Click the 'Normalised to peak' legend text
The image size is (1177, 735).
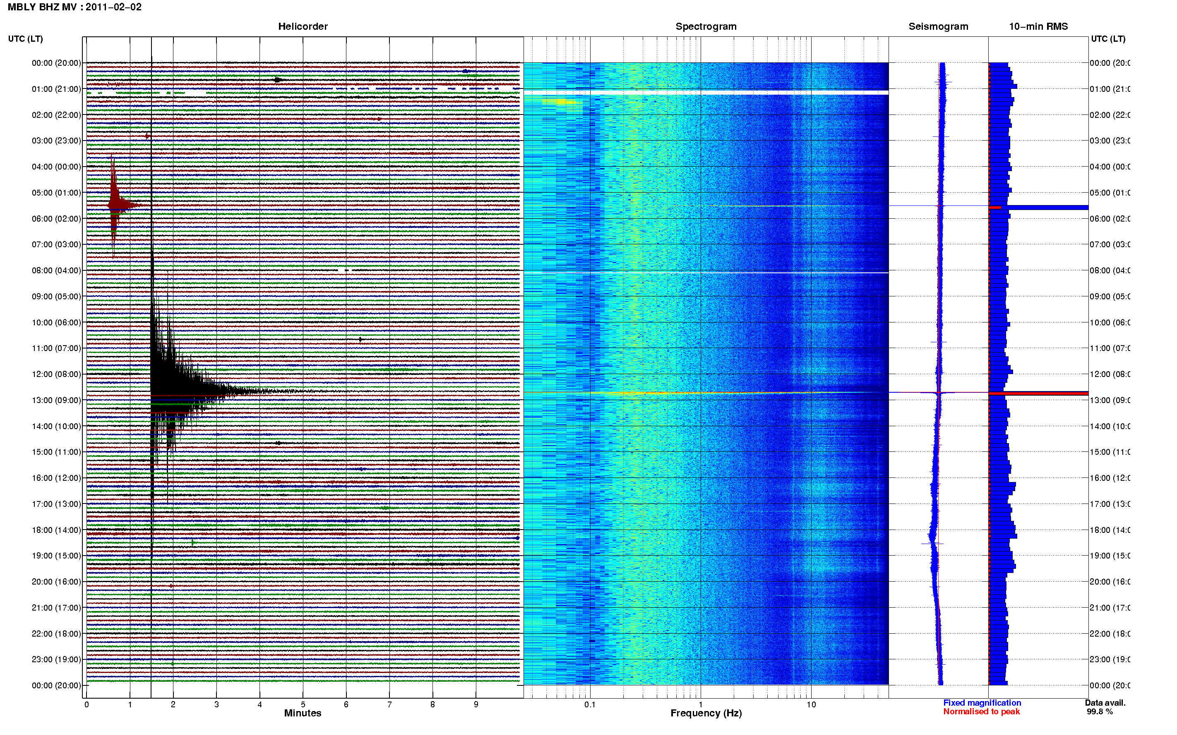tap(981, 712)
